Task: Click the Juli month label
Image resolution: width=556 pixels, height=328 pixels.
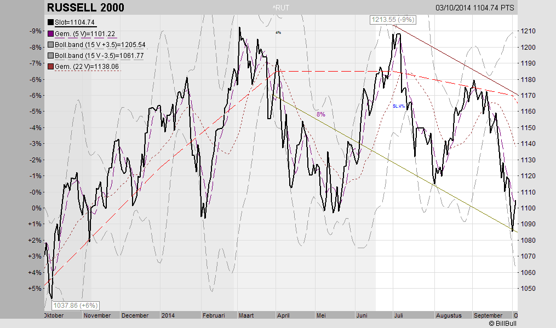Action: click(399, 315)
